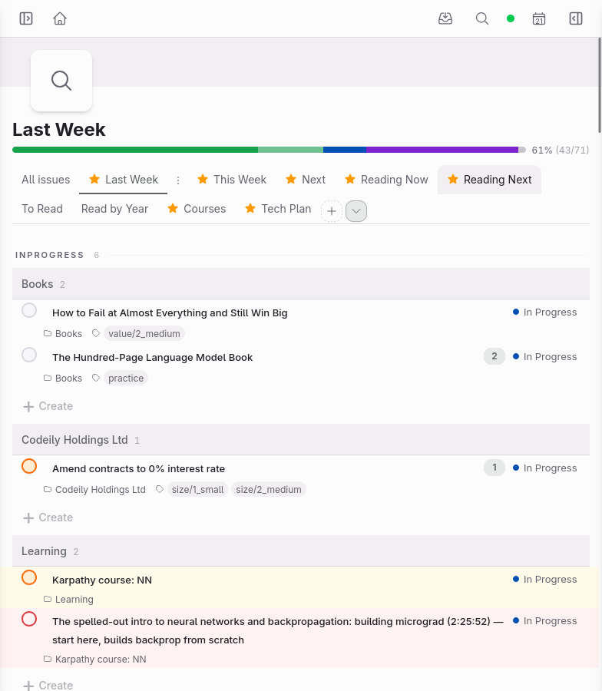Click the large magnifier page icon
This screenshot has height=691, width=602.
61,81
